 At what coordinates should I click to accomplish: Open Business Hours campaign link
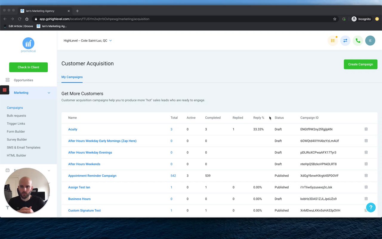(x=79, y=199)
